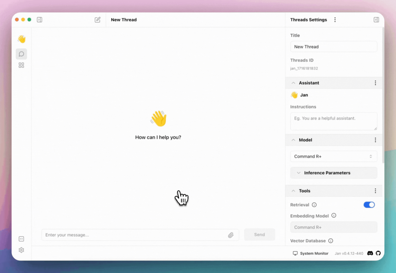Open the Command R+ model dropdown
This screenshot has height=273, width=396.
[333, 156]
